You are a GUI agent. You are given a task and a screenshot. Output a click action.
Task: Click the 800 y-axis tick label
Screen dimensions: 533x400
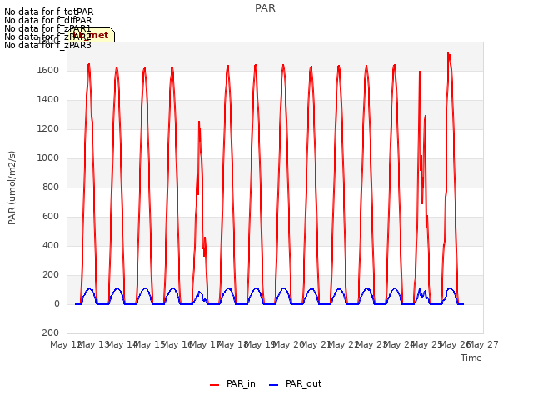tap(51, 187)
